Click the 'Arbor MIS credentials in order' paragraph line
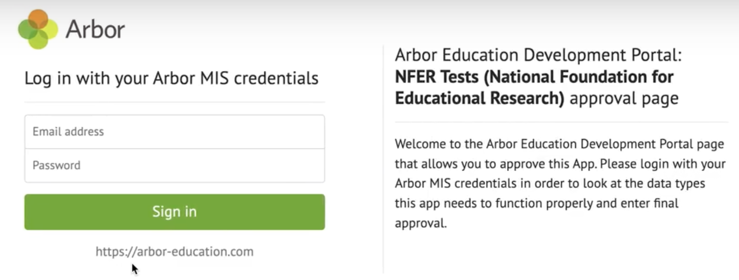The width and height of the screenshot is (739, 280). [x=550, y=183]
